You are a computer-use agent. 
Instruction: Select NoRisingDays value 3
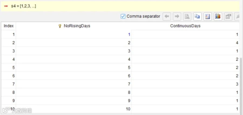pos(74,51)
